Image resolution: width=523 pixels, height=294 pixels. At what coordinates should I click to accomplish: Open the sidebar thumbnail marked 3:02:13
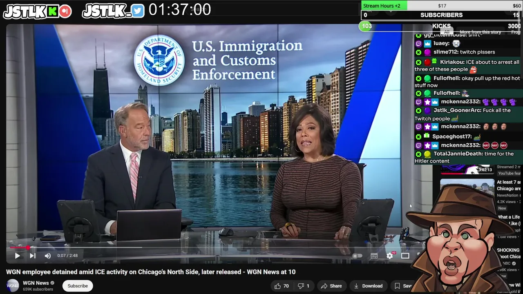click(x=467, y=169)
